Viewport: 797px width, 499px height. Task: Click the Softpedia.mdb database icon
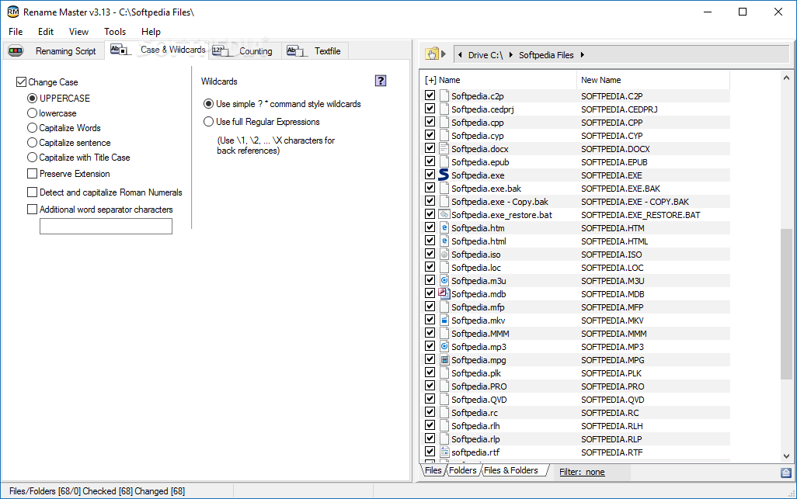point(444,293)
